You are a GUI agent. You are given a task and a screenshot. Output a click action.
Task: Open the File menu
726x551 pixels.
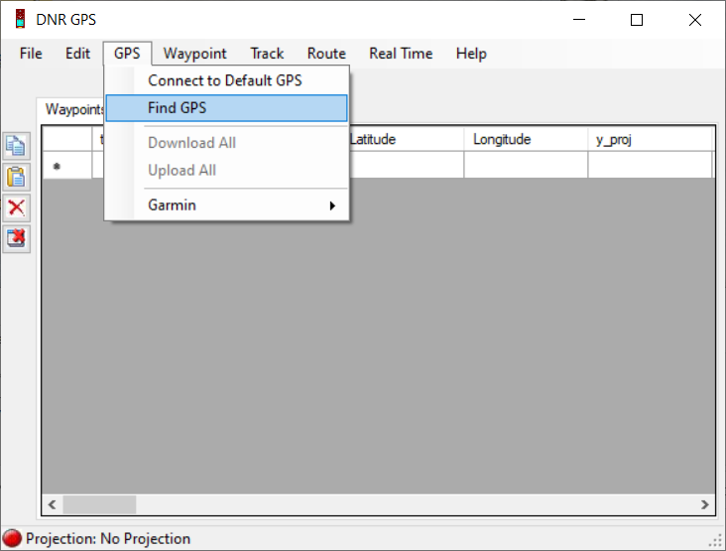coord(31,54)
